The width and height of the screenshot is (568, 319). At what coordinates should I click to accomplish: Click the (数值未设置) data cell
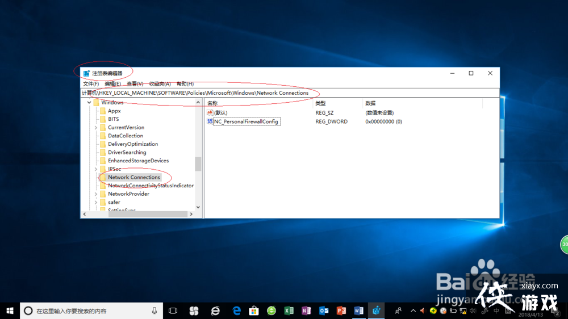click(x=379, y=113)
